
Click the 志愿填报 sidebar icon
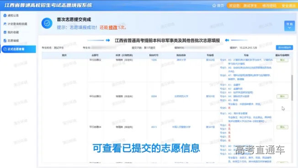point(5,41)
